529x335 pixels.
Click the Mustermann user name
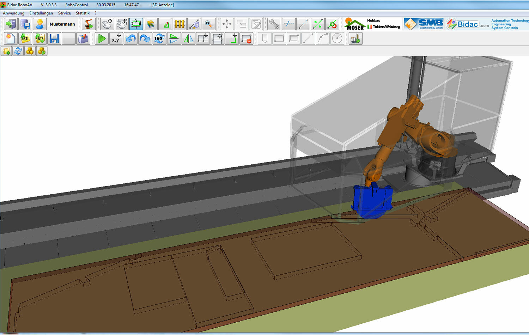62,24
